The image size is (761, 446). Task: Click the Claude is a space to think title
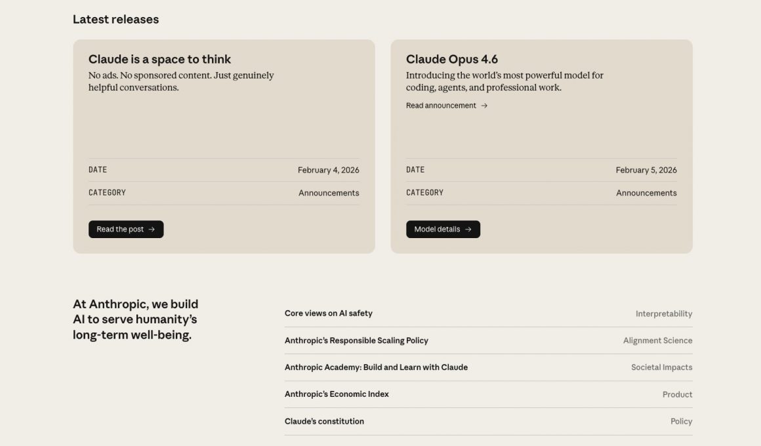coord(159,60)
